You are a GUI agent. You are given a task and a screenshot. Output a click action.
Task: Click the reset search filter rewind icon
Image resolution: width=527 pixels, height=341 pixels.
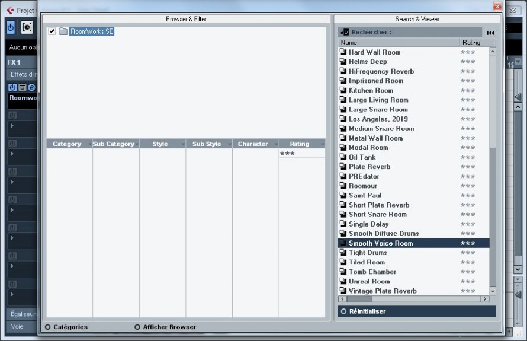490,32
